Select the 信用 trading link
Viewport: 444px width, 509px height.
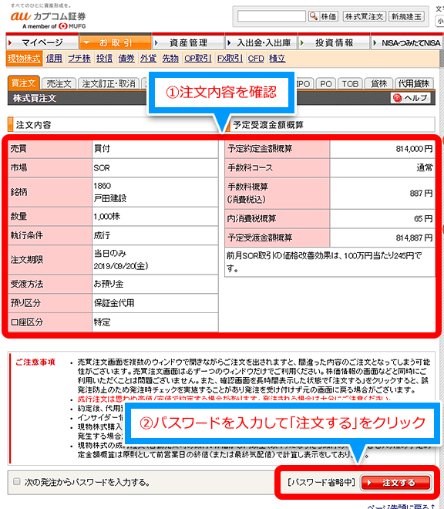(x=54, y=59)
